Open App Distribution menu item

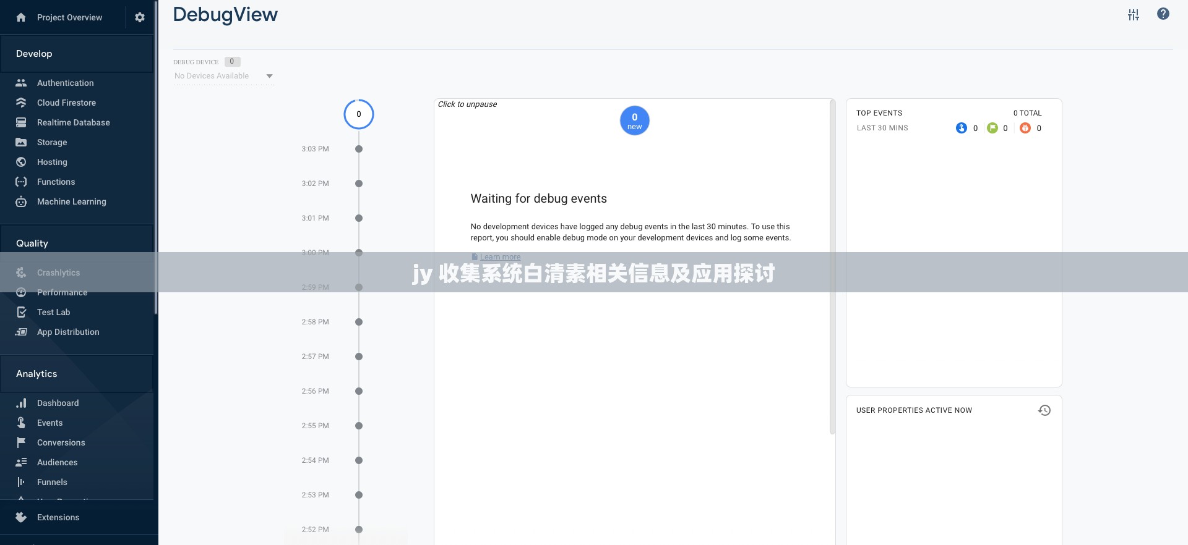click(68, 332)
